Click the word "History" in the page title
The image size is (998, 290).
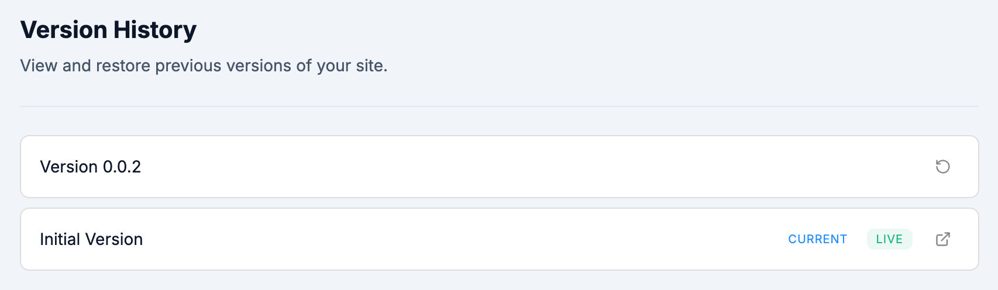[154, 30]
